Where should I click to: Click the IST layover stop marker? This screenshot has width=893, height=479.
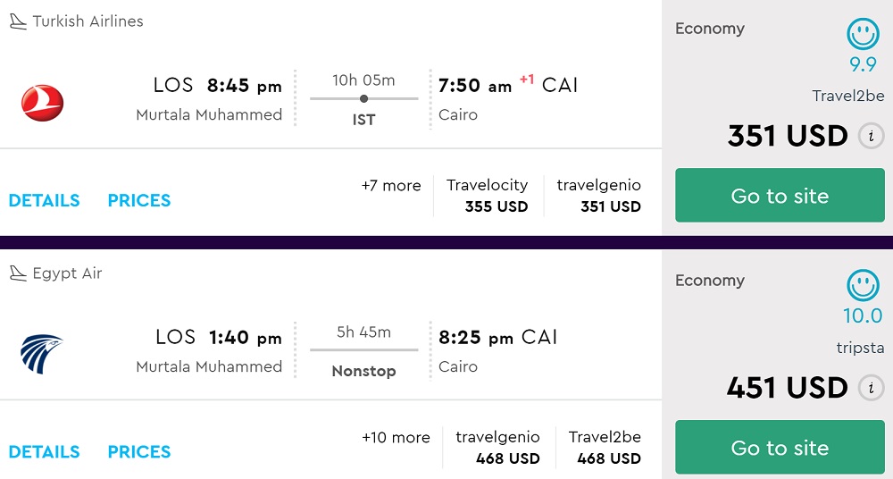(363, 98)
